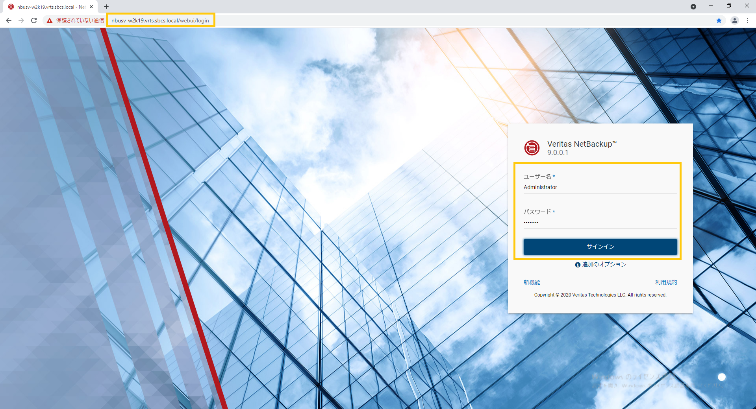Click the Veritas NetBackup logo icon
Screen dimensions: 756x409
(532, 148)
